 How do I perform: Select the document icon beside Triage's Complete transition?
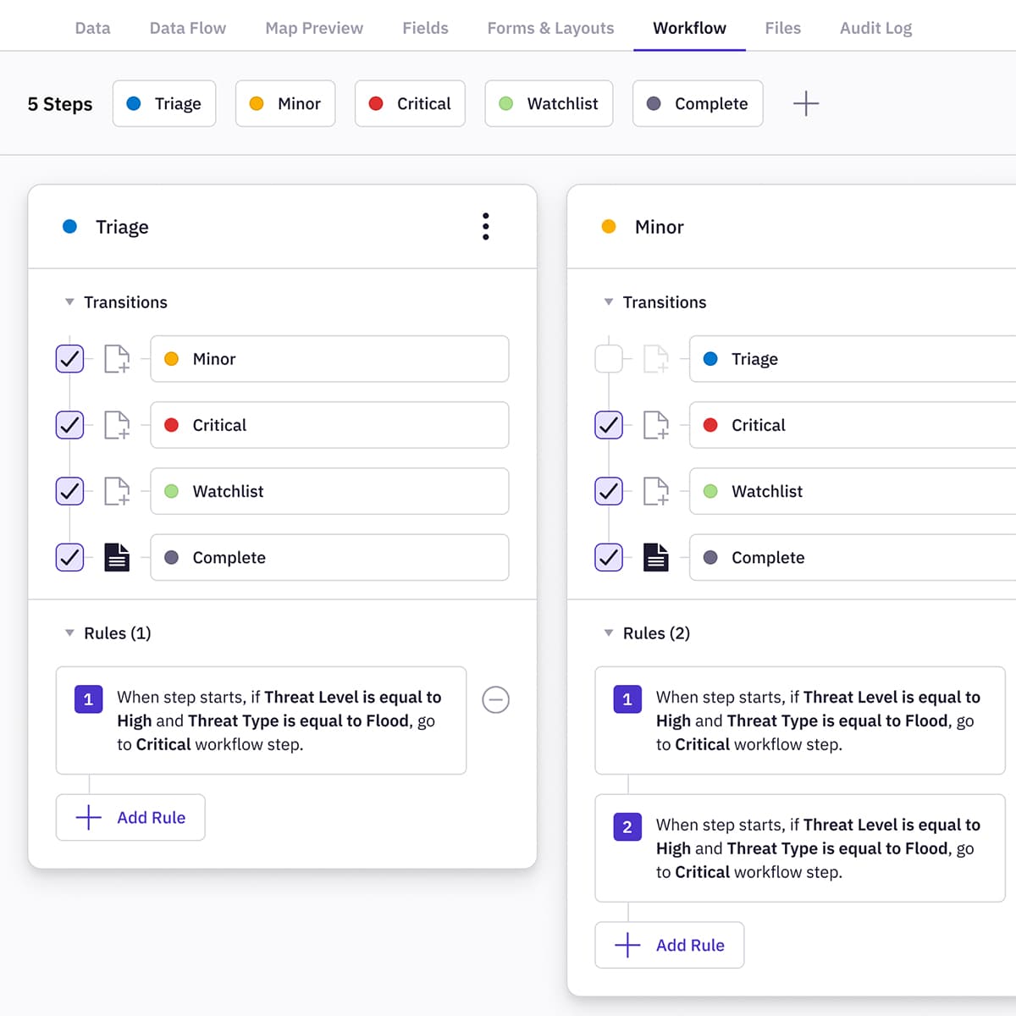[x=117, y=557]
